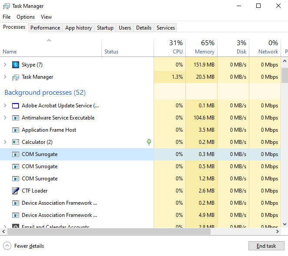Image resolution: width=288 pixels, height=256 pixels.
Task: Expand the Antimalware Service Executable entry
Action: click(x=5, y=118)
